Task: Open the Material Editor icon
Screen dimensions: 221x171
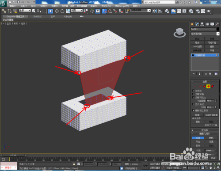Action: coord(191,11)
